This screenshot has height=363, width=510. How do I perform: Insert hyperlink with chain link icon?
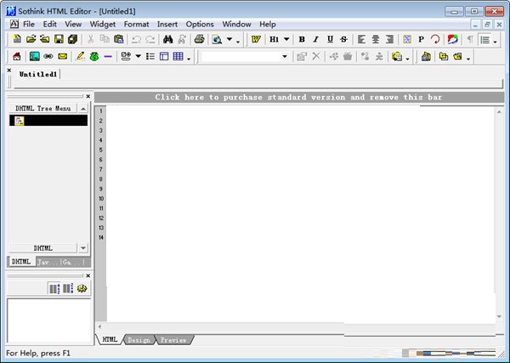(x=48, y=57)
